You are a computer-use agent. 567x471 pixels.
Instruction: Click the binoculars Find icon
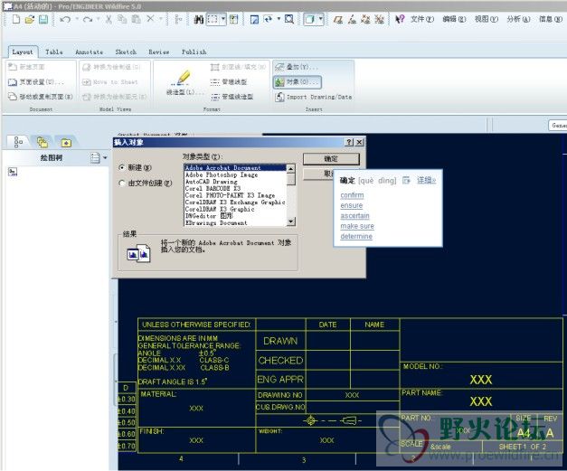[x=199, y=19]
